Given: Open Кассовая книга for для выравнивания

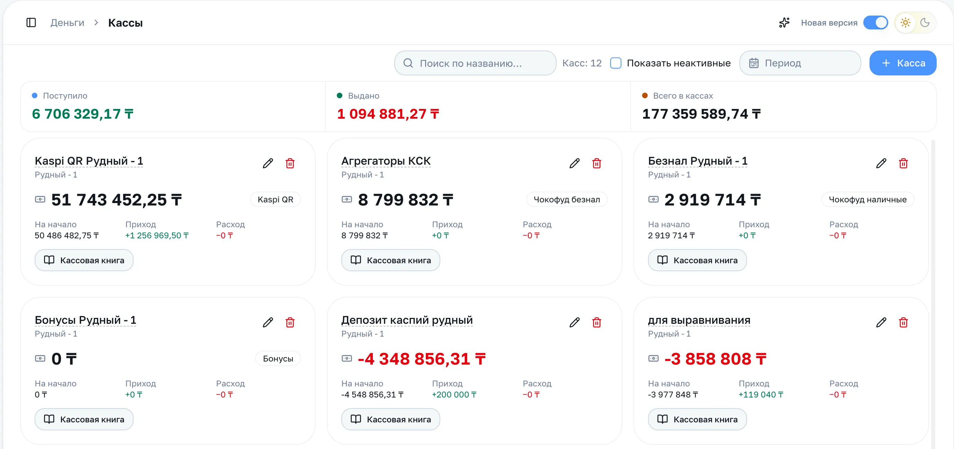Looking at the screenshot, I should 697,419.
